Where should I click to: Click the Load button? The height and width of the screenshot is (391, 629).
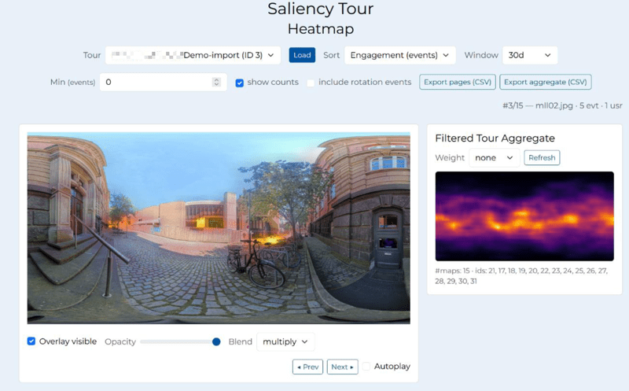click(302, 55)
